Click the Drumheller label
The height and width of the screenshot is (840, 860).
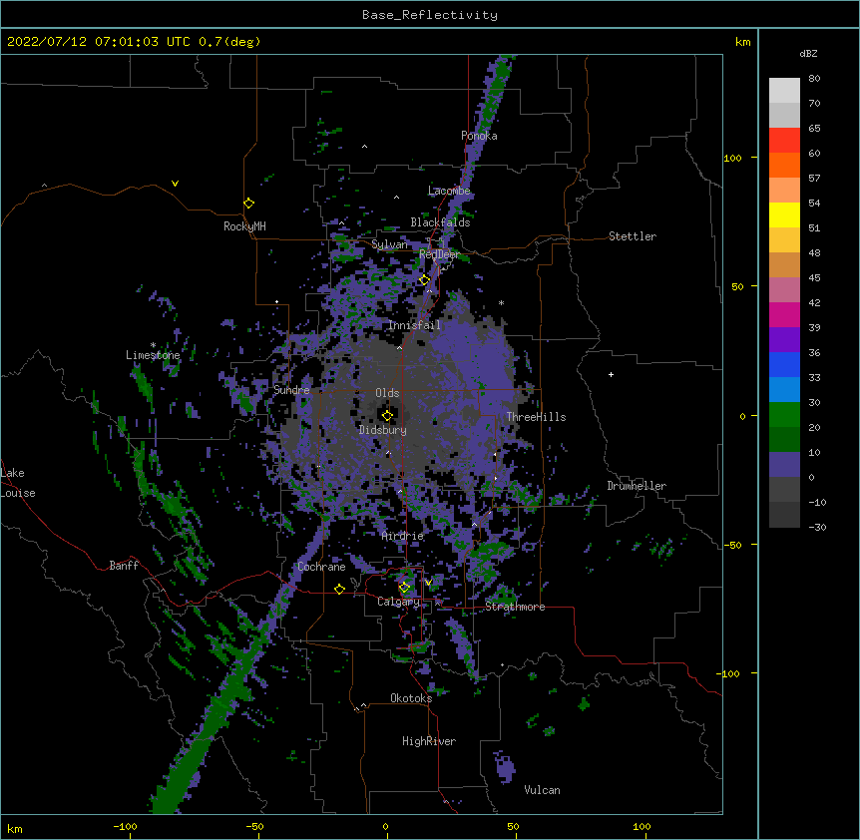[637, 486]
